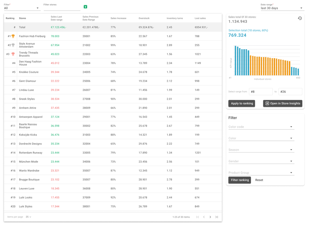This screenshot has height=226, width=309.
Task: Sort by Overstock column header
Action: click(x=144, y=18)
